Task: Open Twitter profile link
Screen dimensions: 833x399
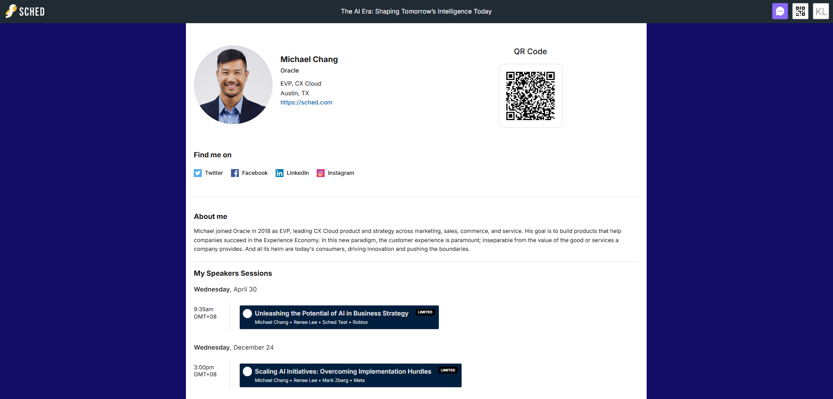Action: click(x=214, y=173)
